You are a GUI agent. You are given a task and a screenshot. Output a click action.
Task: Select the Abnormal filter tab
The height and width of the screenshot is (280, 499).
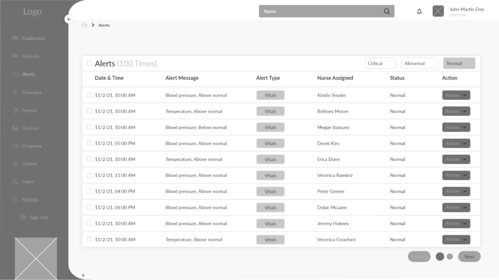[x=419, y=63]
